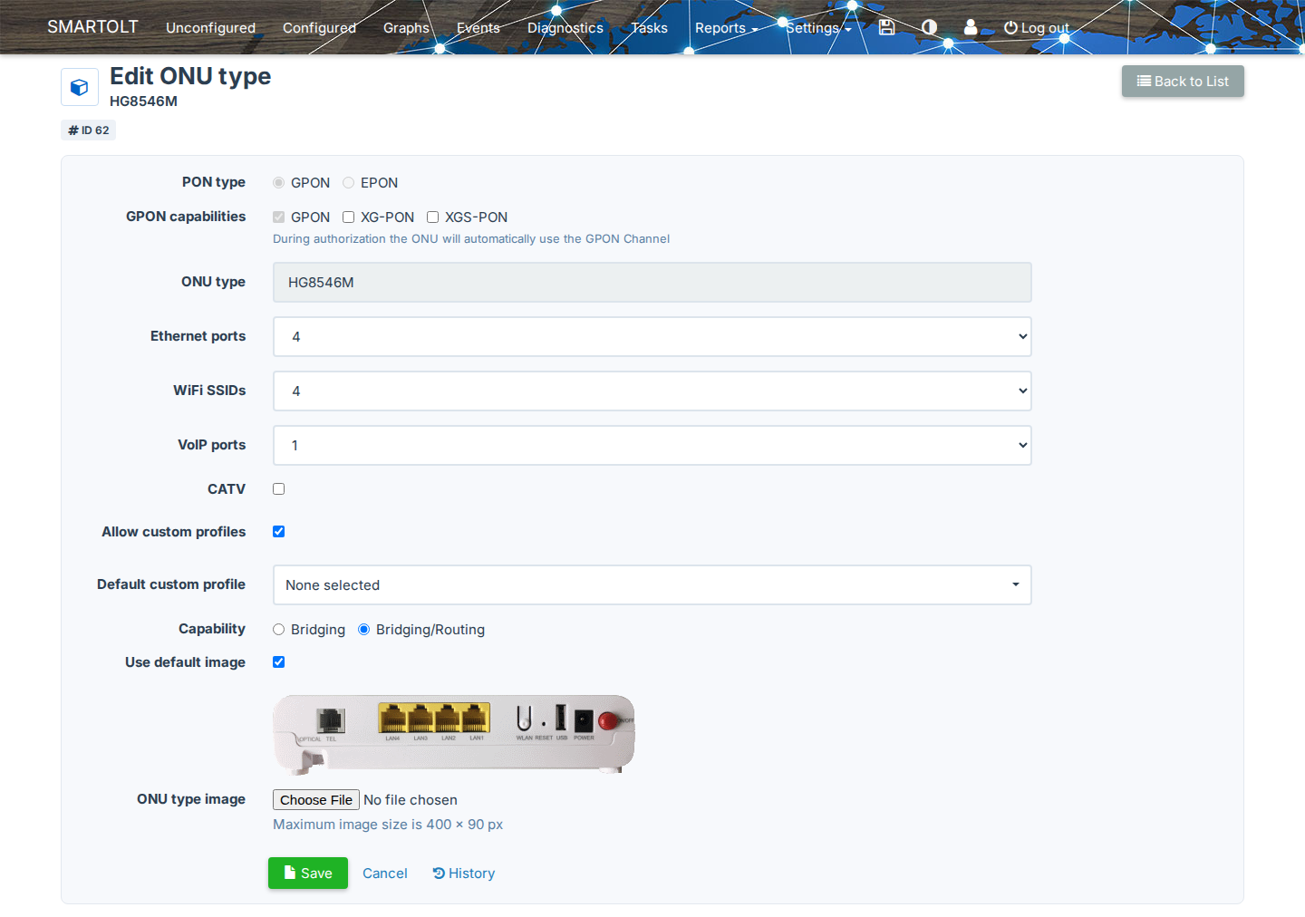Viewport: 1305px width, 917px height.
Task: Select the Bridging/Routing capability radio
Action: [364, 630]
